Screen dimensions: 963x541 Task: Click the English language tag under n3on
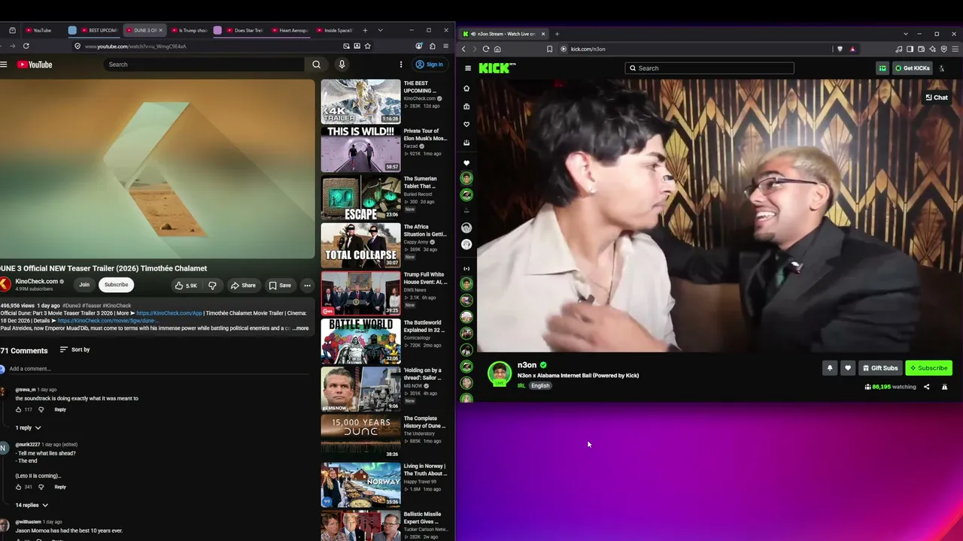point(540,386)
